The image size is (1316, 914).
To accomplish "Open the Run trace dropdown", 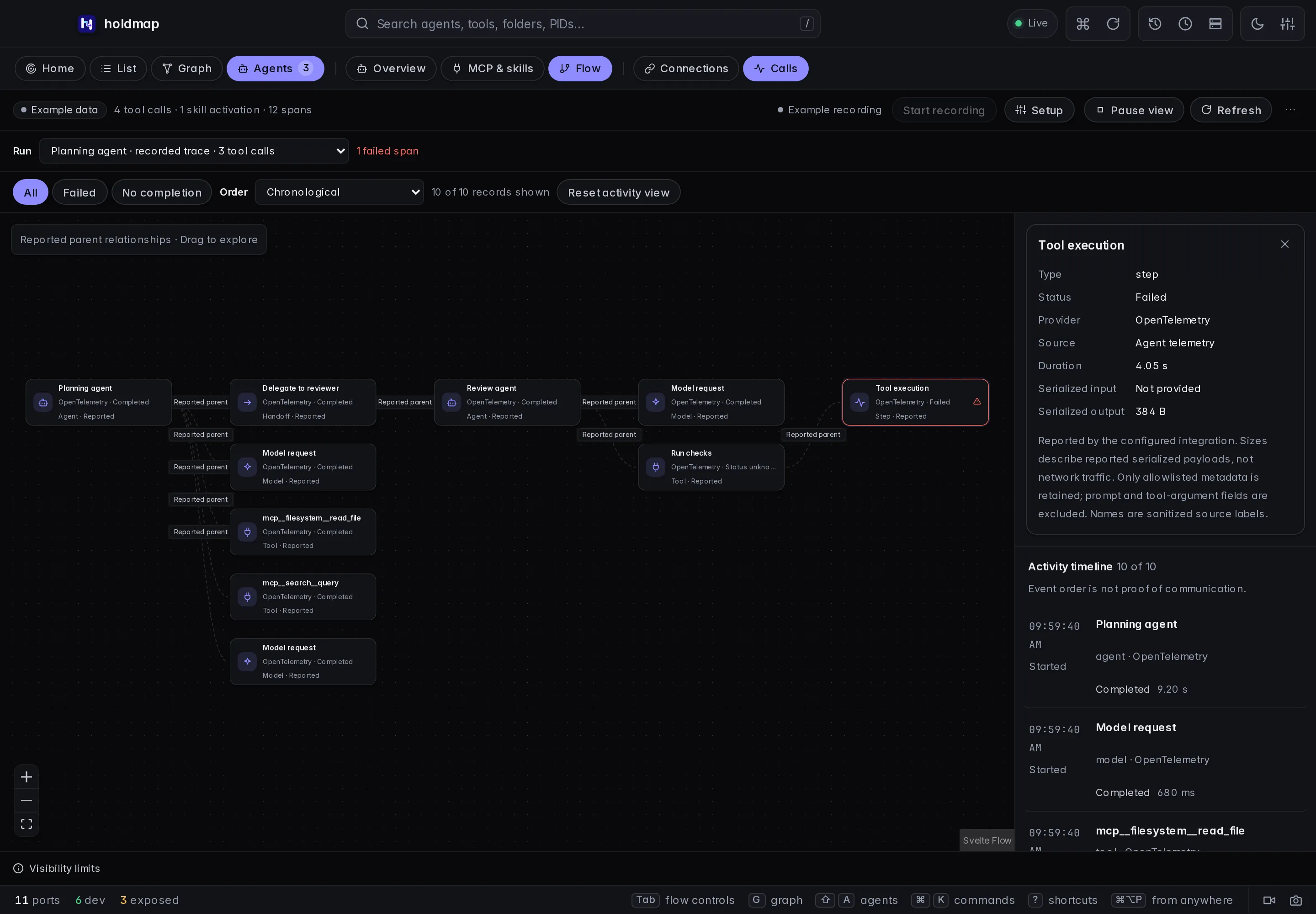I will [194, 151].
